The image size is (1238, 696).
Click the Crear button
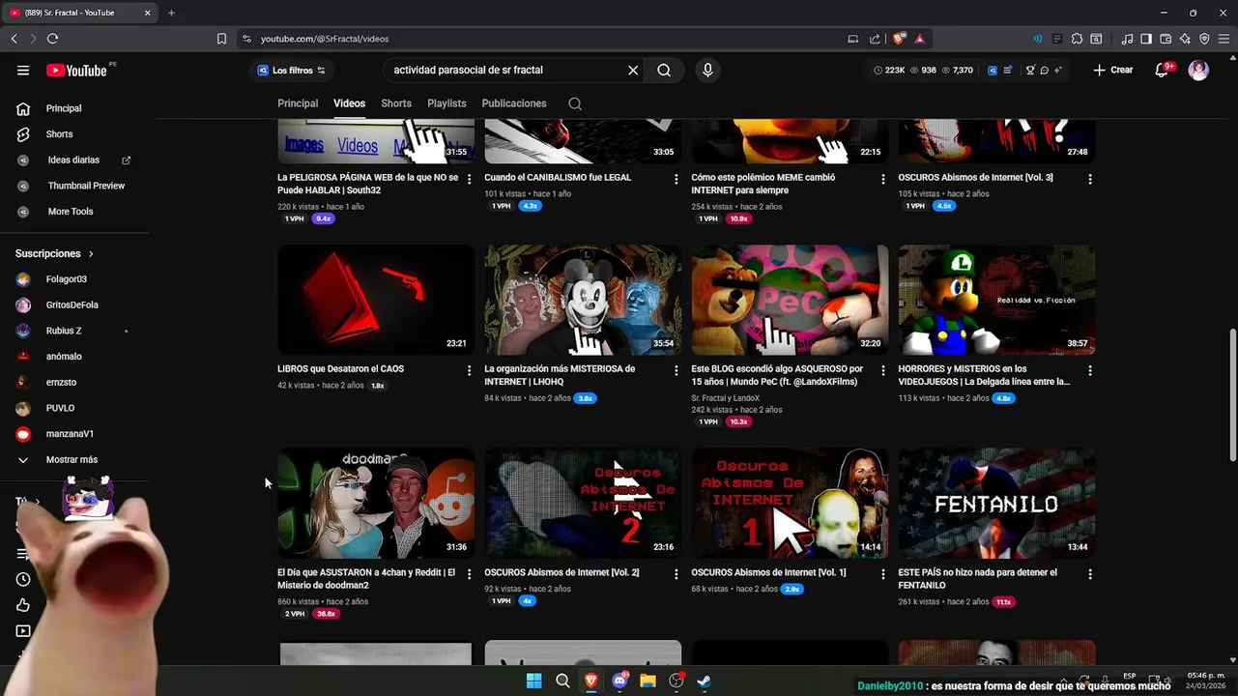click(x=1113, y=70)
